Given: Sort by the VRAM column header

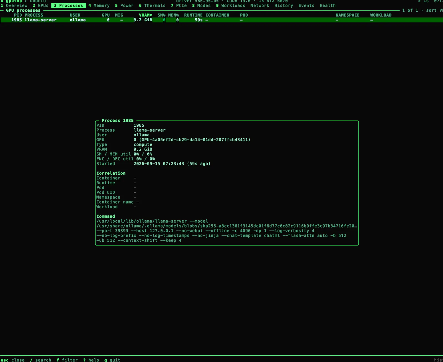Looking at the screenshot, I should coord(146,15).
